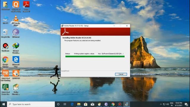
Task: Cancel the Adobe Reader XI installation
Action: click(x=121, y=74)
